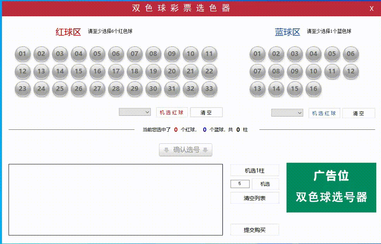
Task: Clear the list with 清空列表
Action: 255,198
